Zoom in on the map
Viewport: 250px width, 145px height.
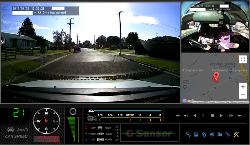[243, 87]
